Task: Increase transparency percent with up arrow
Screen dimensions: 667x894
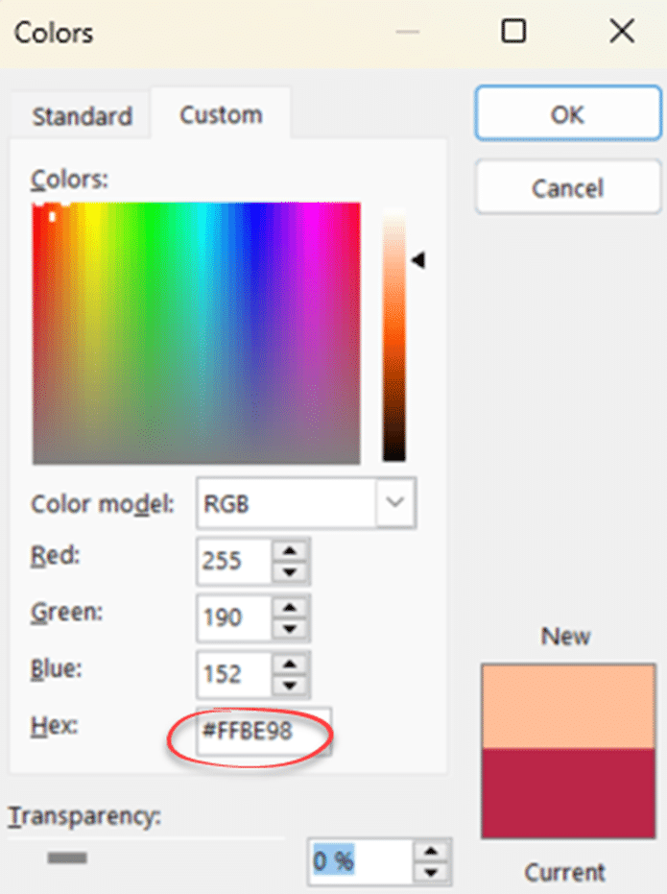Action: [435, 851]
